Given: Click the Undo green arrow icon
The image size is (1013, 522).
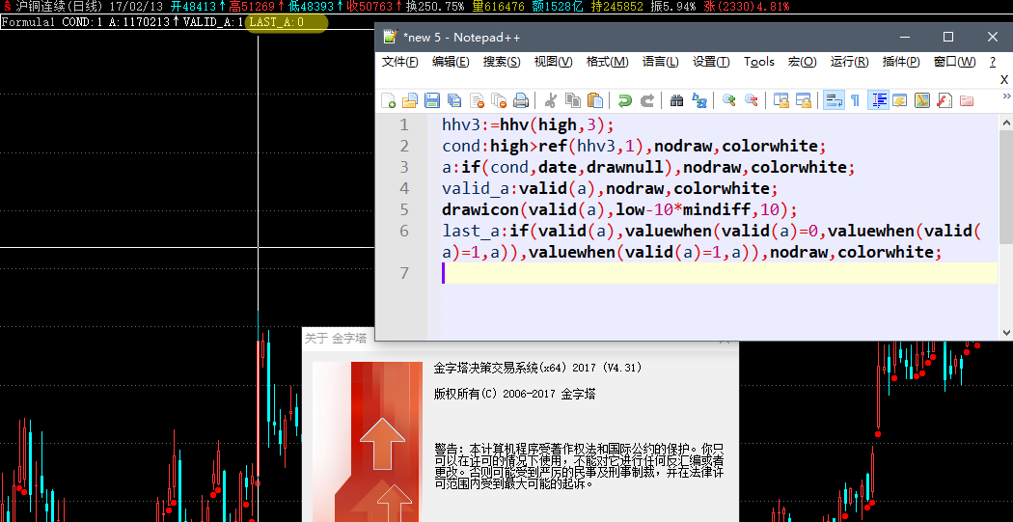Looking at the screenshot, I should click(625, 100).
